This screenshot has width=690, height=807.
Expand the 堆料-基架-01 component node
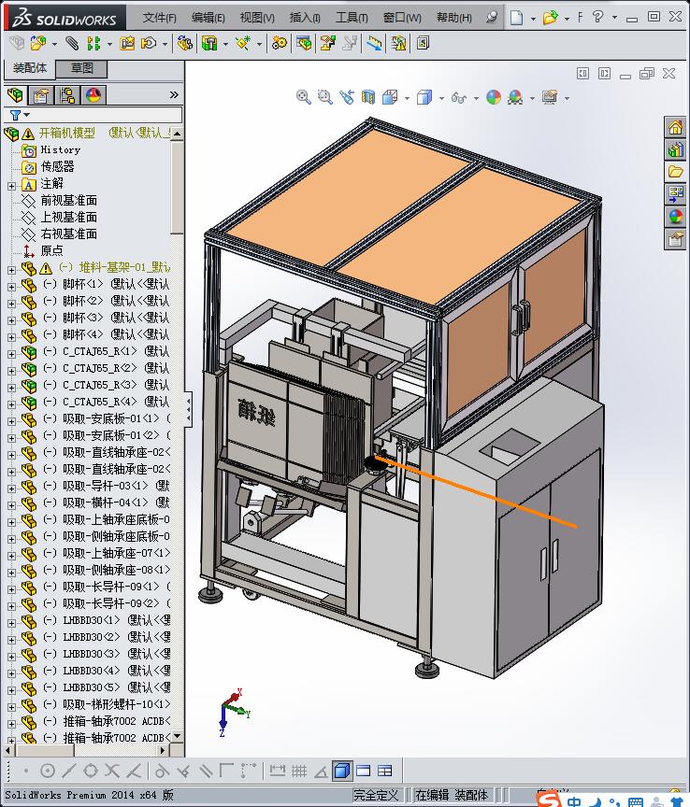tap(11, 270)
